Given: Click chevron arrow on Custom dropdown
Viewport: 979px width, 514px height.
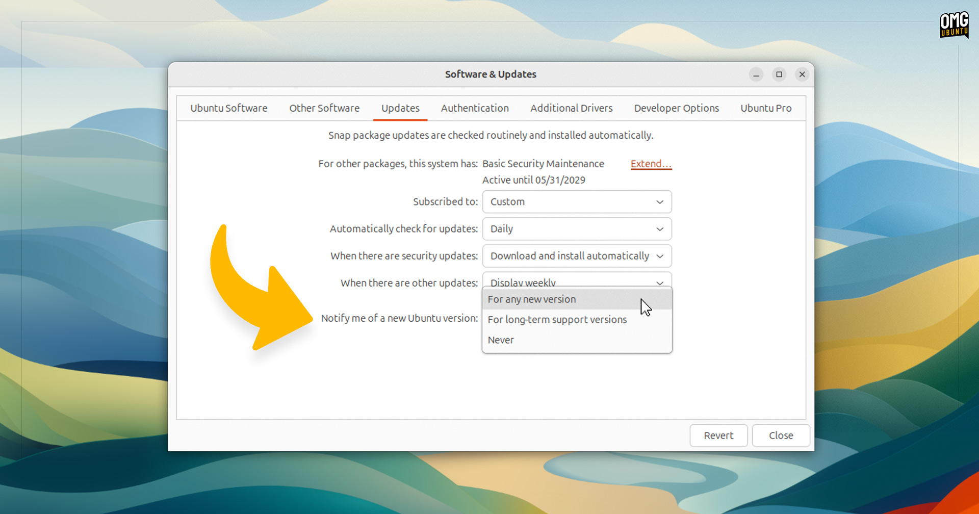Looking at the screenshot, I should (x=660, y=202).
